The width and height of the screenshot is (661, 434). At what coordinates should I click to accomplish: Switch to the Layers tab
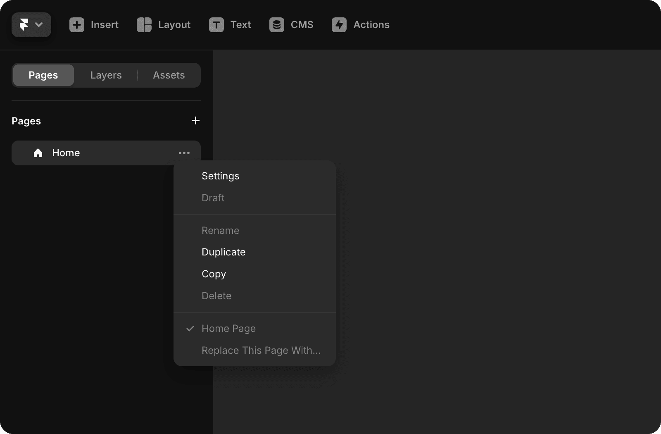pyautogui.click(x=106, y=75)
